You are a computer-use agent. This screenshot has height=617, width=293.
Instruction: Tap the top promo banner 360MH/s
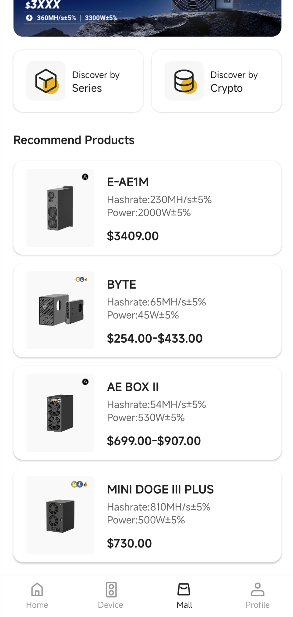pos(147,18)
